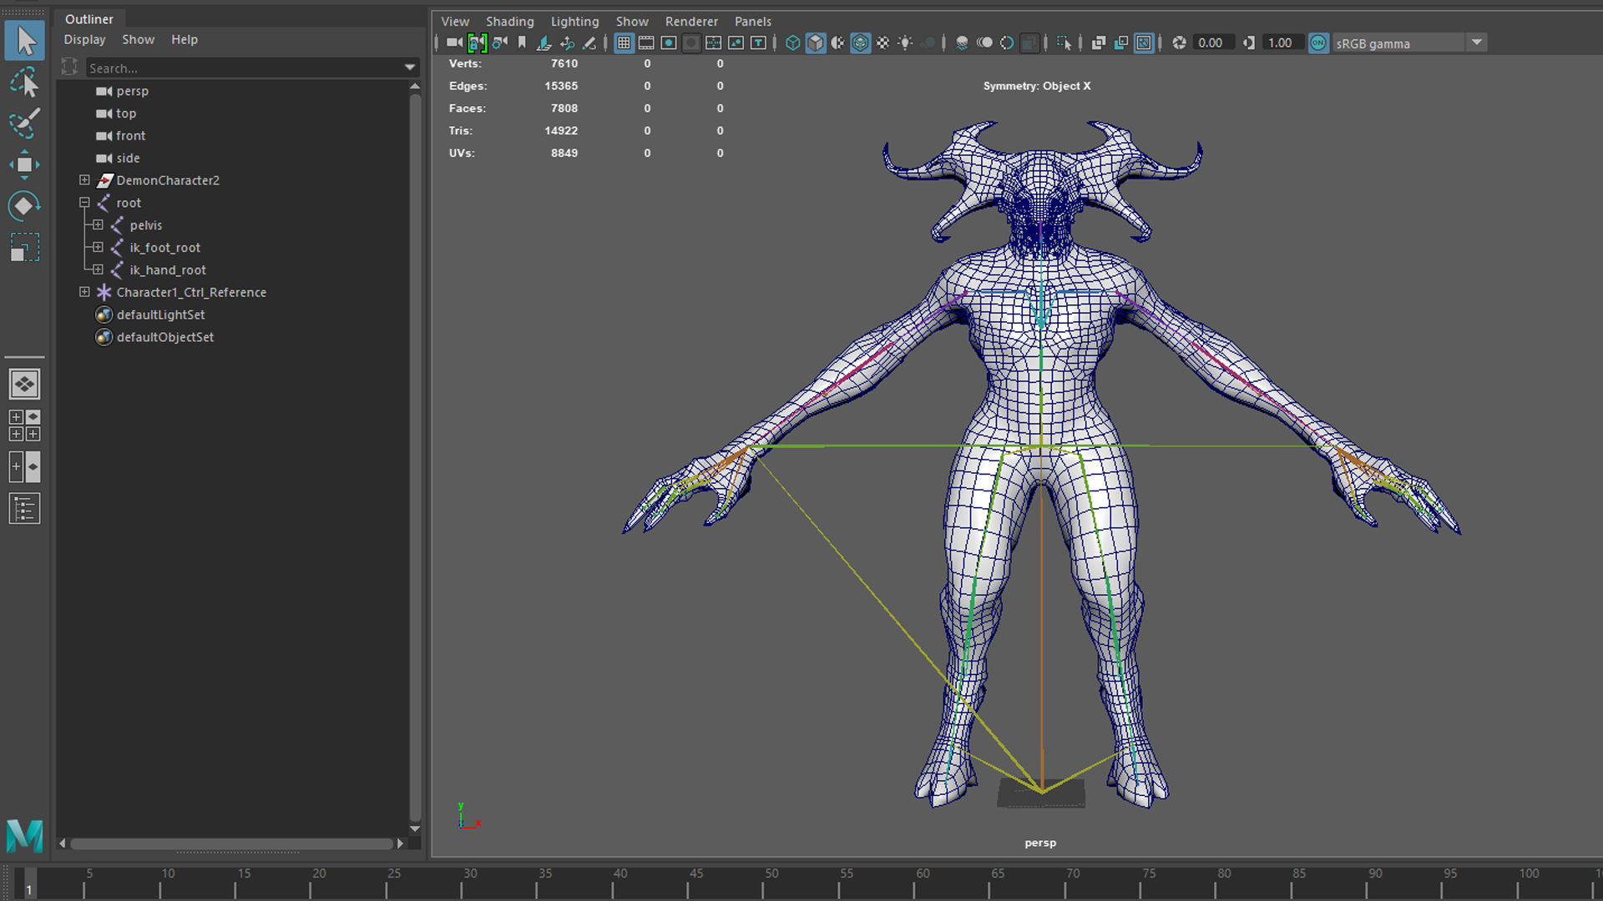Choose the Move tool

click(x=25, y=165)
